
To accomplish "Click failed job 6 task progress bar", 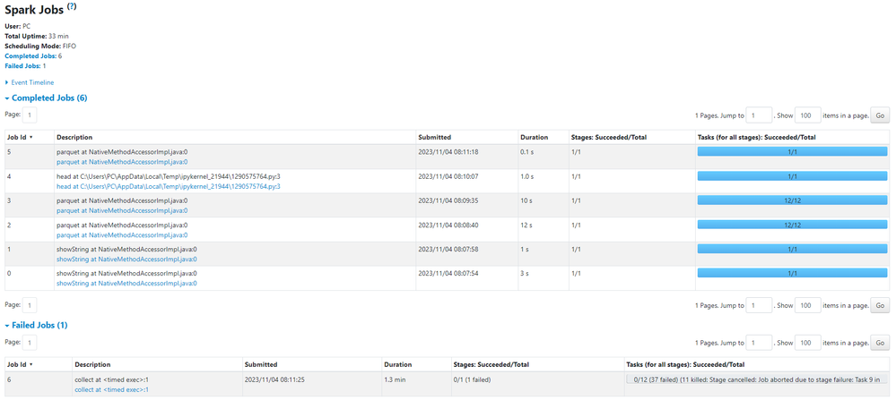I will [x=757, y=379].
